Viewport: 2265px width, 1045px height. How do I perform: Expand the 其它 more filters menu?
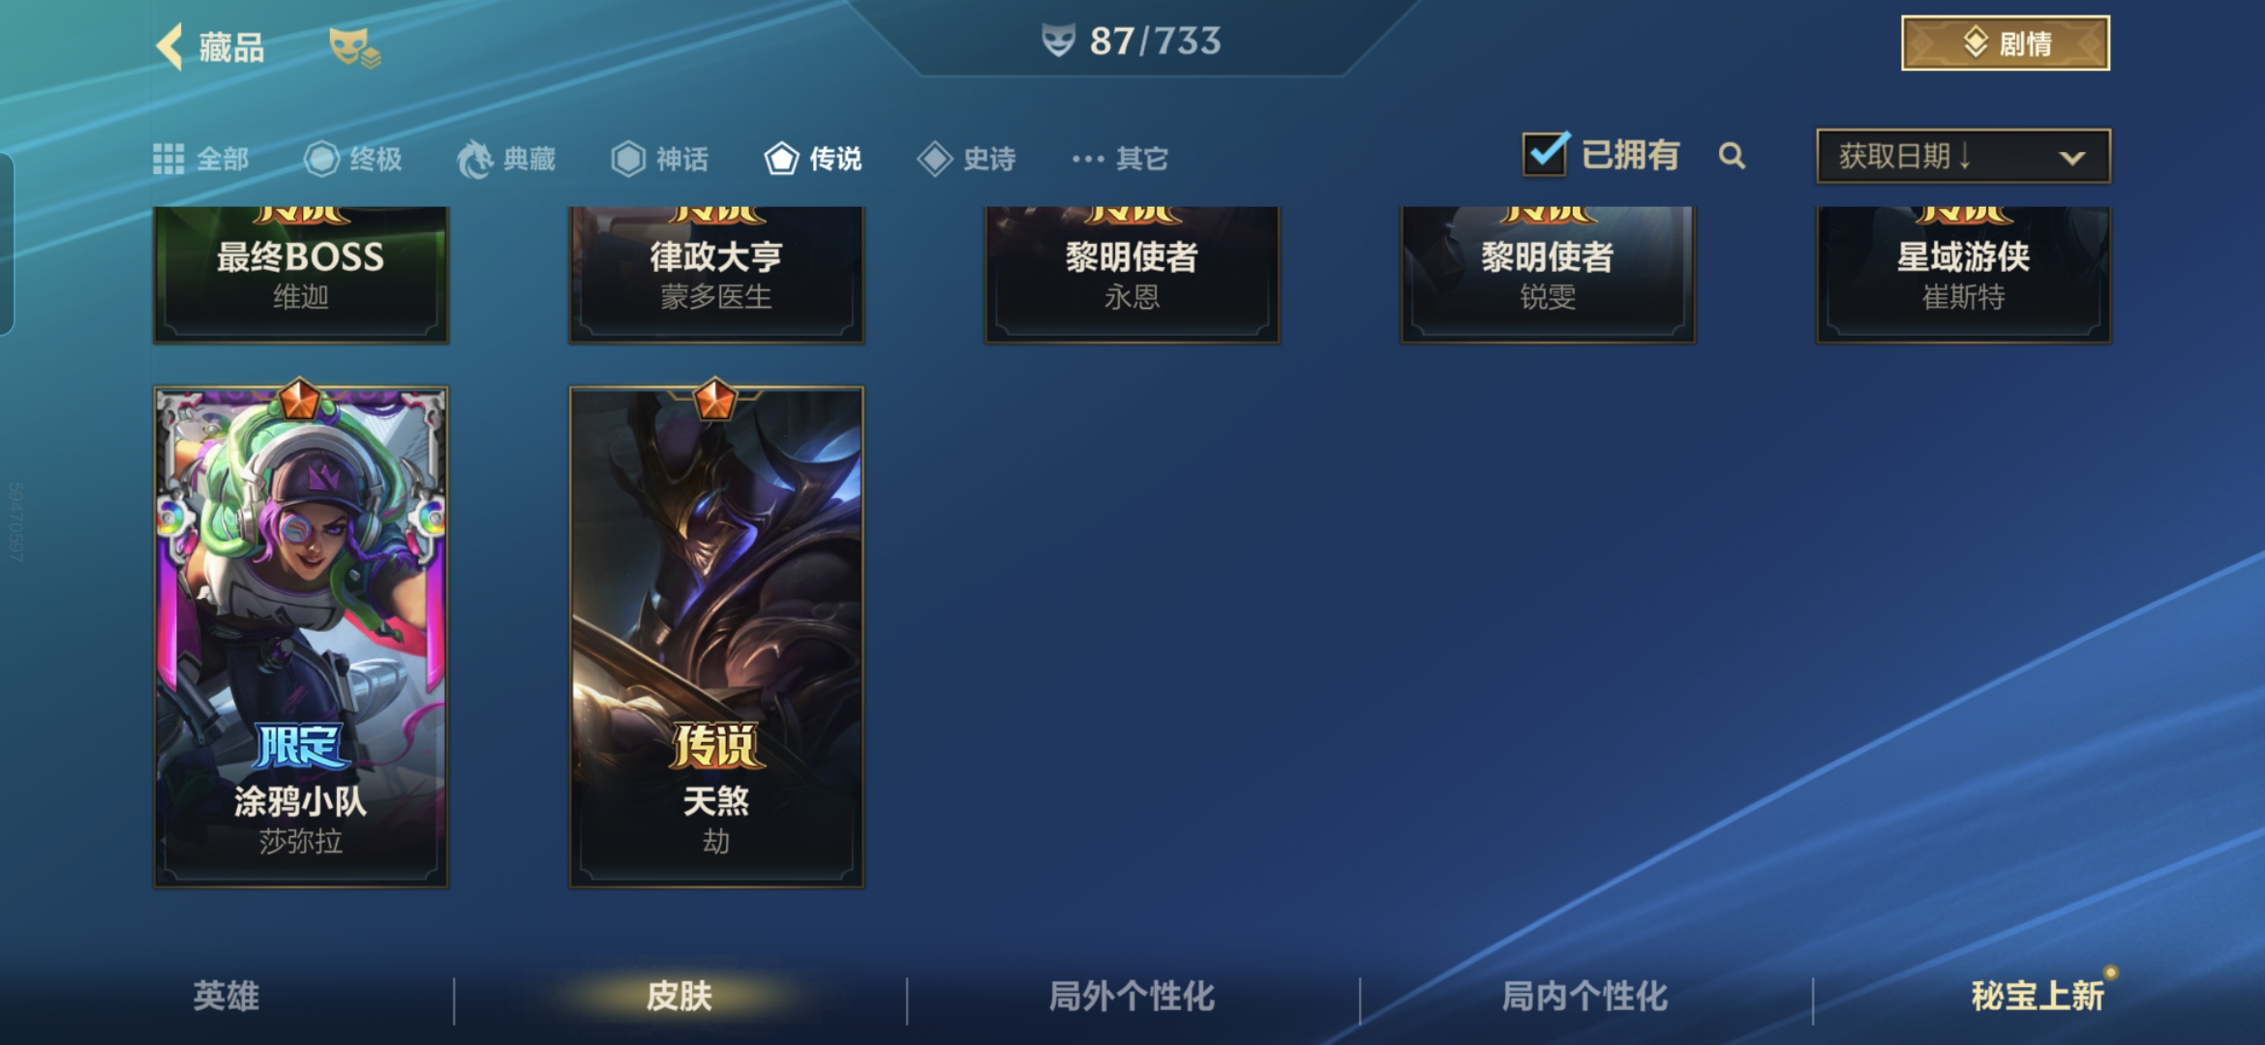click(1120, 159)
